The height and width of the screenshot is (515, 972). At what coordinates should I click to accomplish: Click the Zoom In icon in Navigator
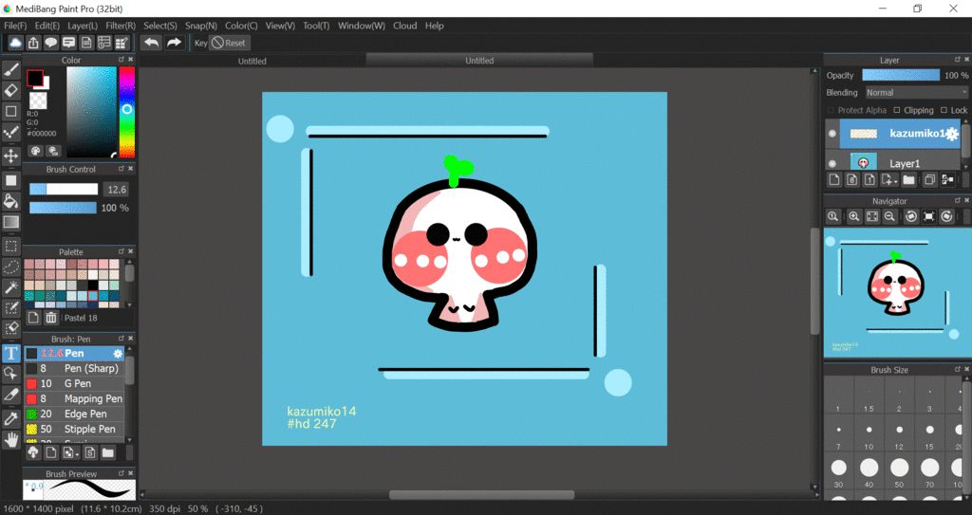pyautogui.click(x=853, y=216)
